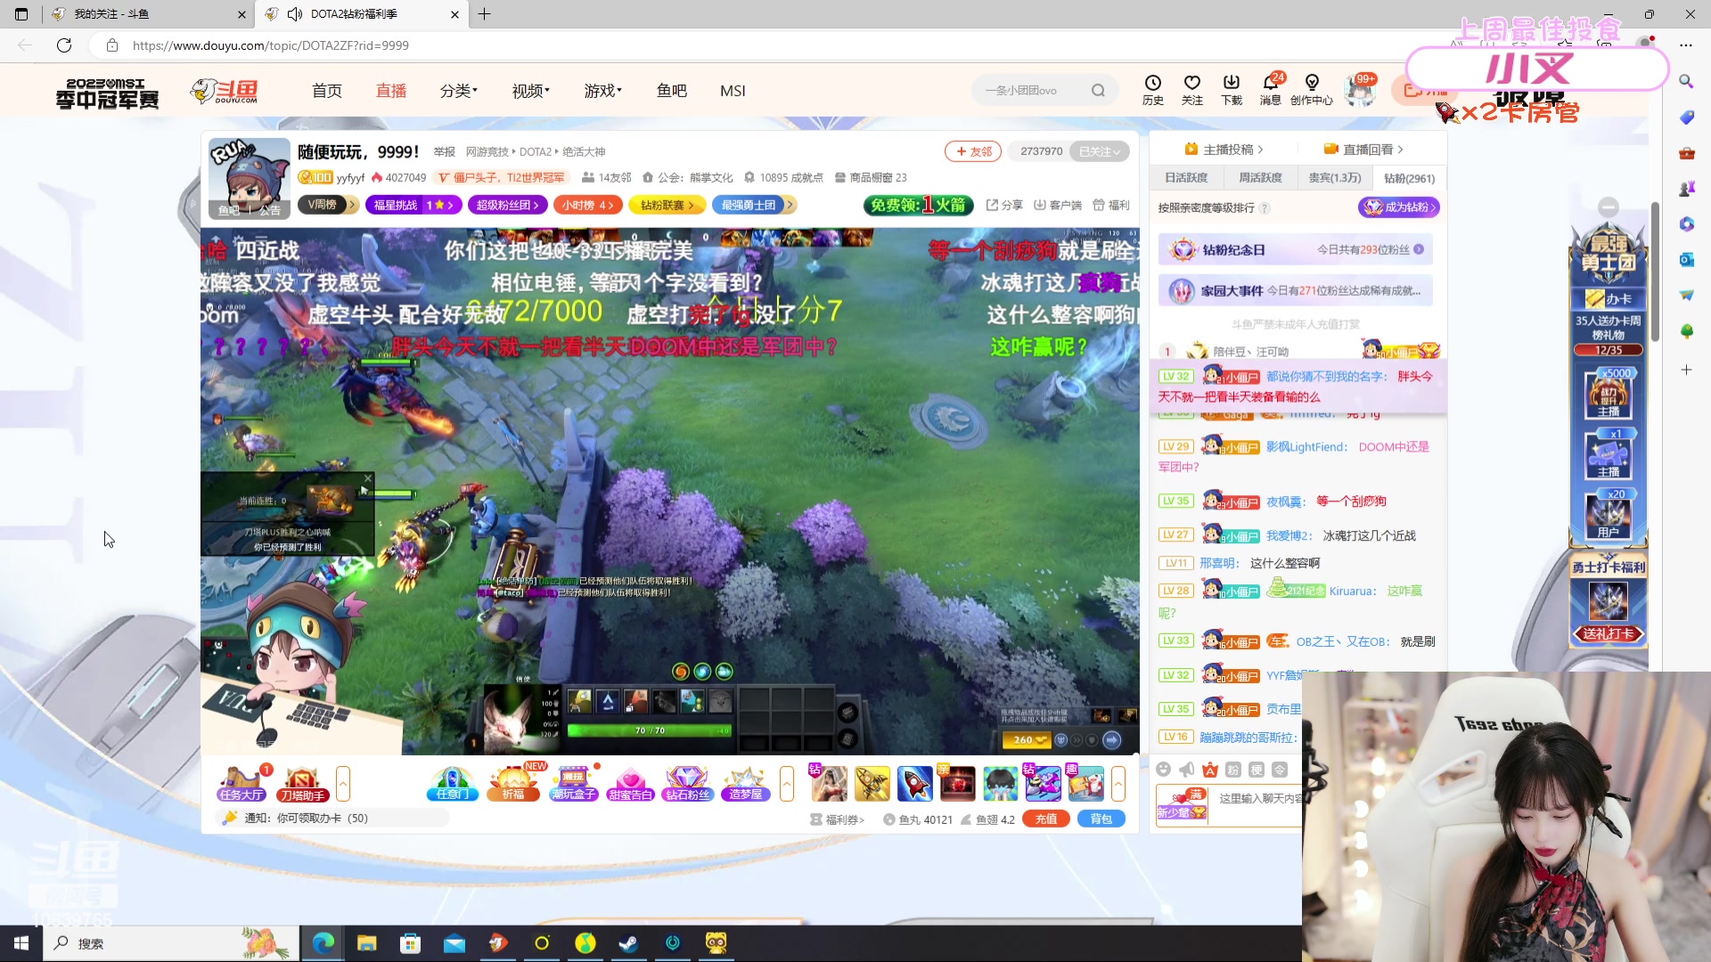Open 消息 (Messages) bell icon with badge
1711x962 pixels.
point(1271,90)
